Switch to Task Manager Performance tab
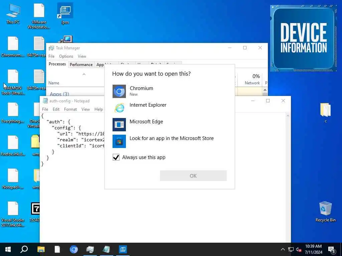The image size is (342, 256). pyautogui.click(x=81, y=64)
